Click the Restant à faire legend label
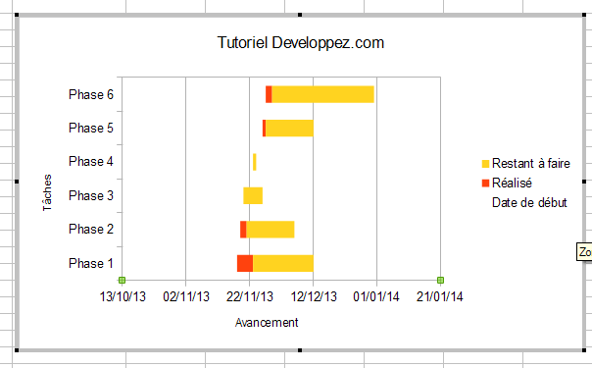 click(531, 164)
